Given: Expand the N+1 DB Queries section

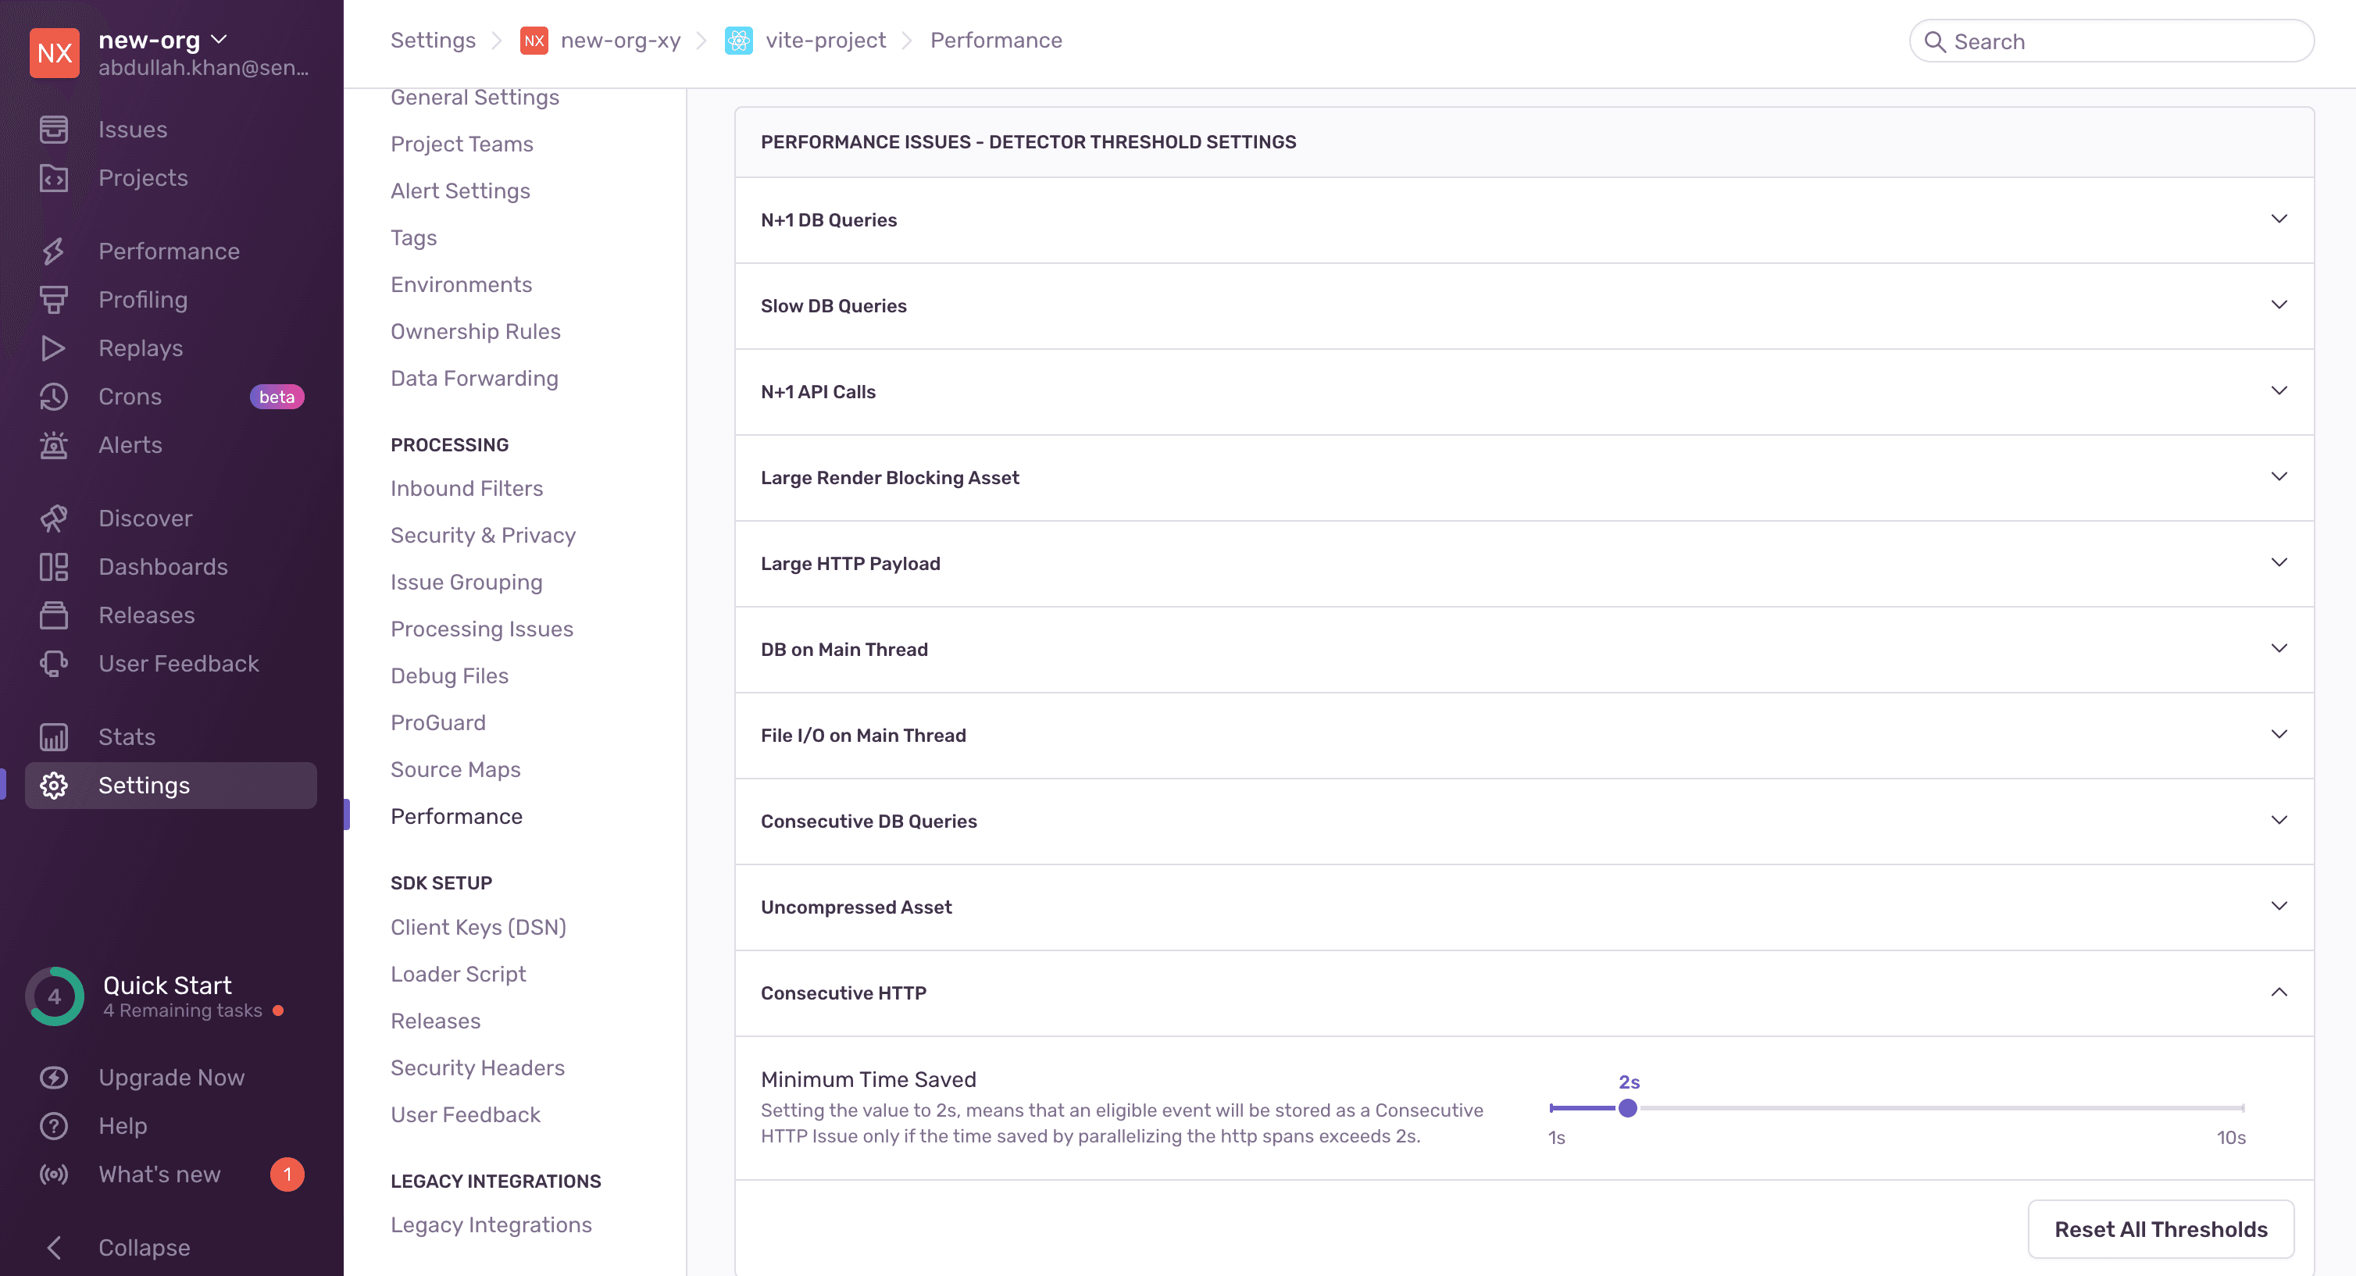Looking at the screenshot, I should tap(2279, 219).
